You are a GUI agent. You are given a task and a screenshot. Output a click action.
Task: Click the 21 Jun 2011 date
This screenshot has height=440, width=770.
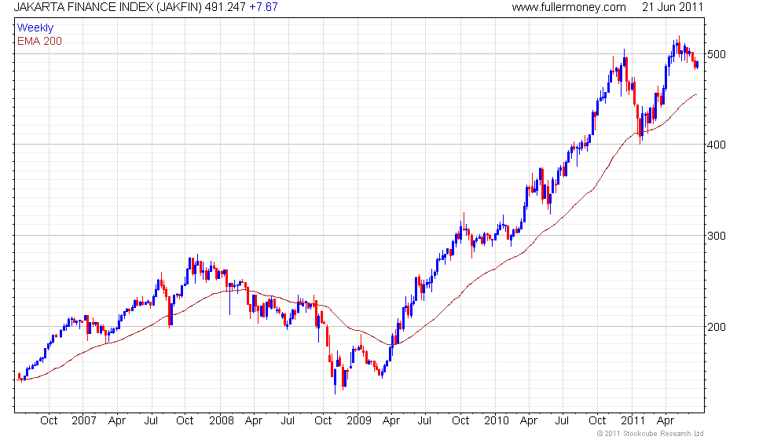(673, 7)
